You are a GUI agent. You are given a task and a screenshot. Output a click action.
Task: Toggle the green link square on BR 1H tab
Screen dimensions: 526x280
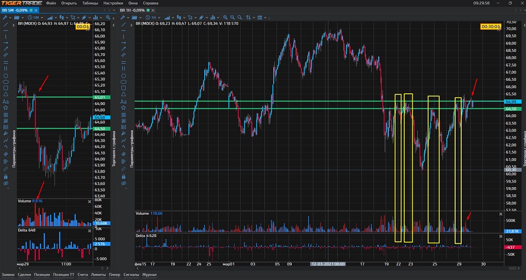[x=148, y=10]
